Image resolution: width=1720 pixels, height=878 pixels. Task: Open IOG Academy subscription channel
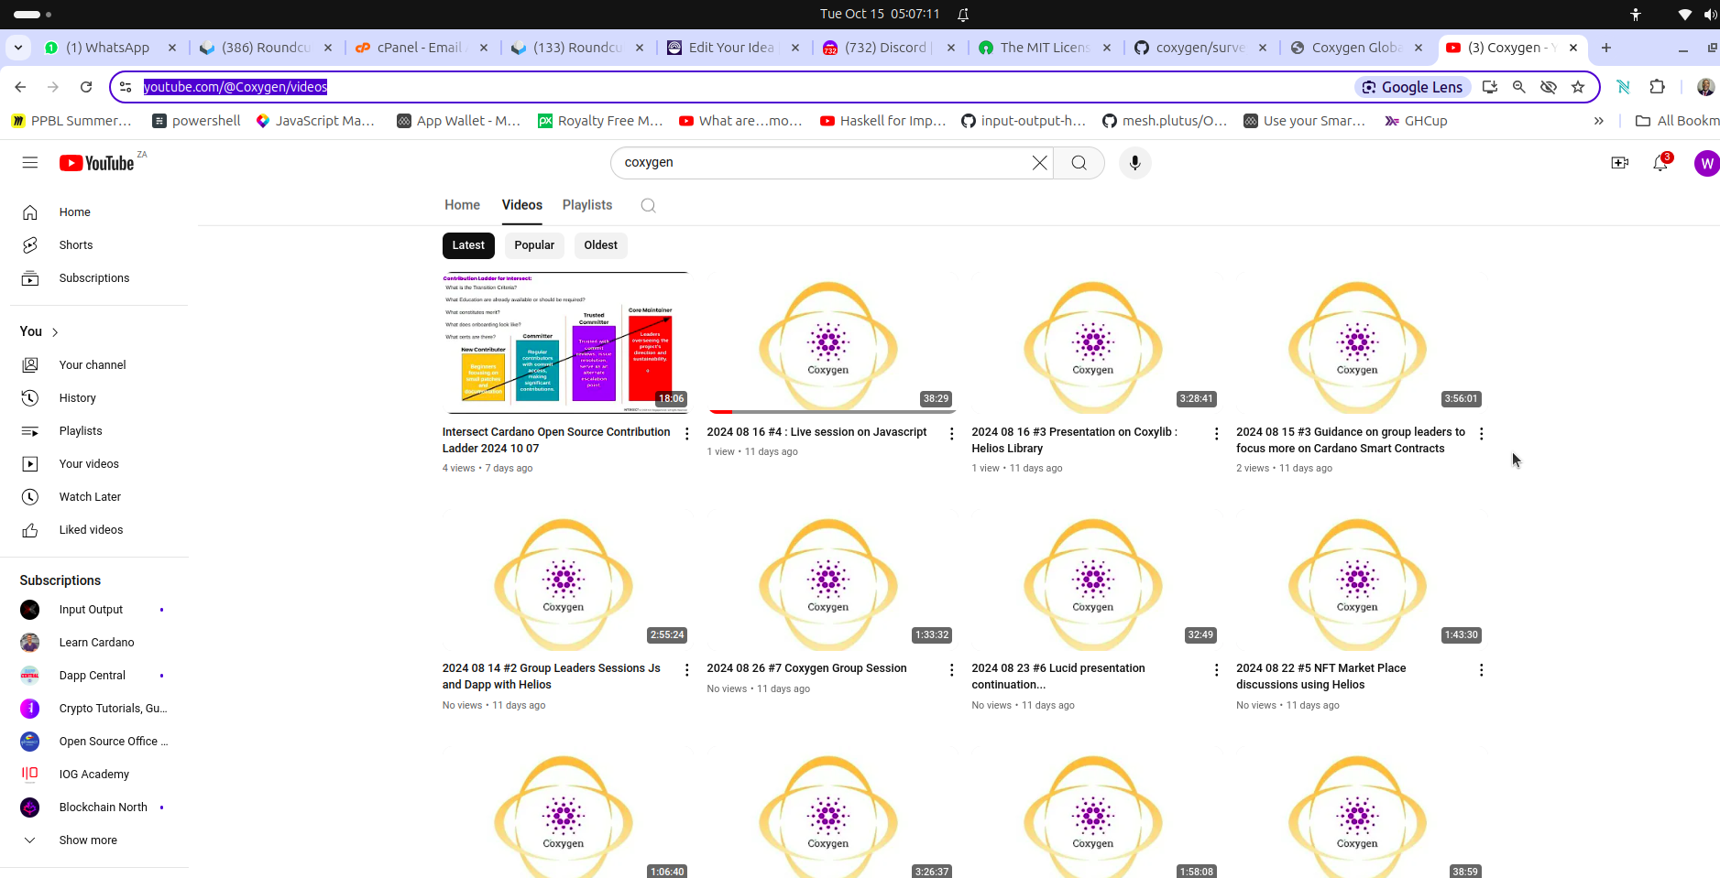(95, 775)
